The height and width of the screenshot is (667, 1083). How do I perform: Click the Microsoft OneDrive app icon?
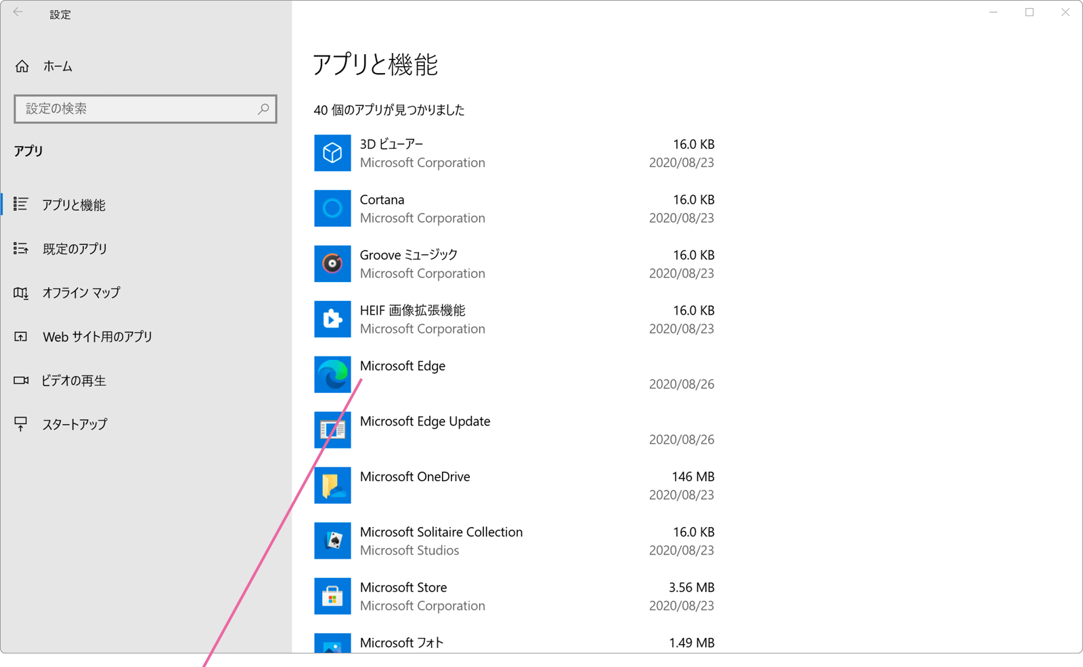coord(332,486)
